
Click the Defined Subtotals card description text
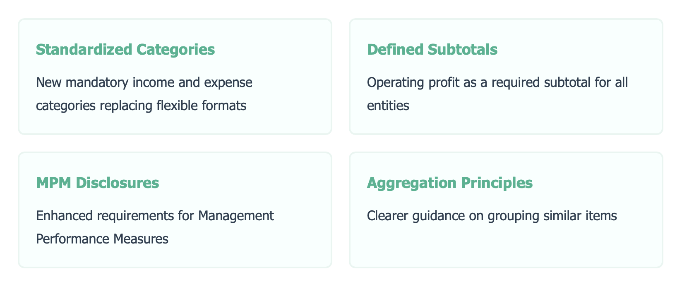[x=497, y=94]
